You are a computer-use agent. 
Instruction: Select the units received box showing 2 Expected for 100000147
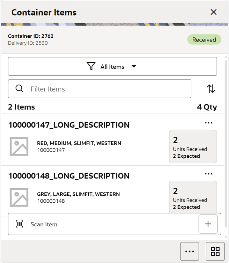pos(193,147)
